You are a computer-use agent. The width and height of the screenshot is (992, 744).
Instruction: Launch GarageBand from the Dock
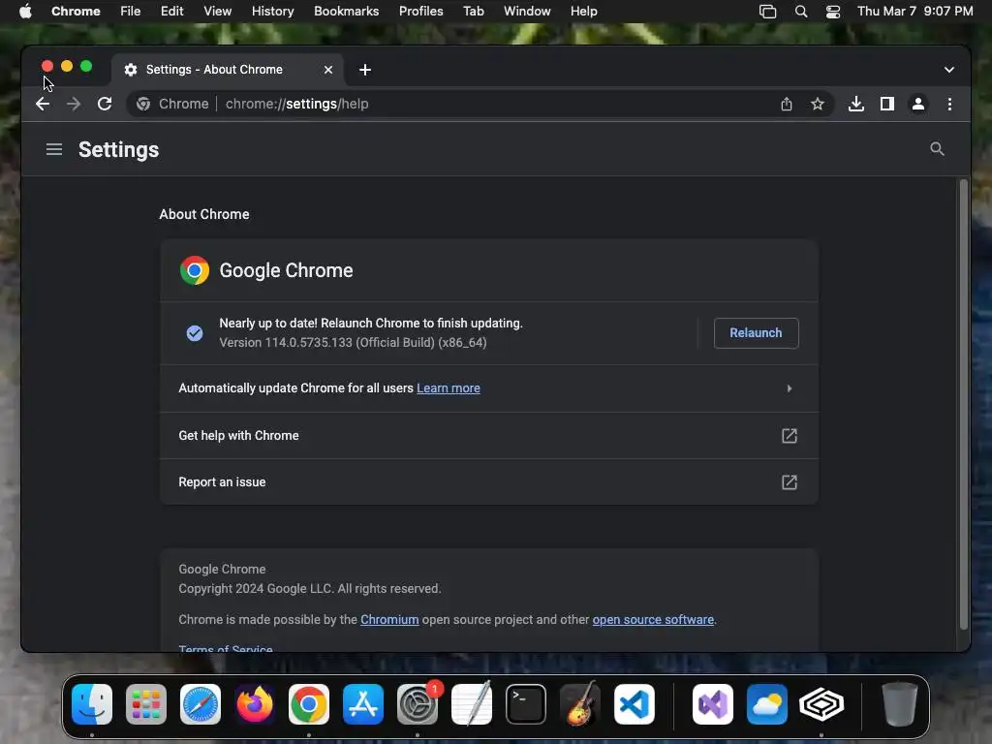[x=580, y=704]
